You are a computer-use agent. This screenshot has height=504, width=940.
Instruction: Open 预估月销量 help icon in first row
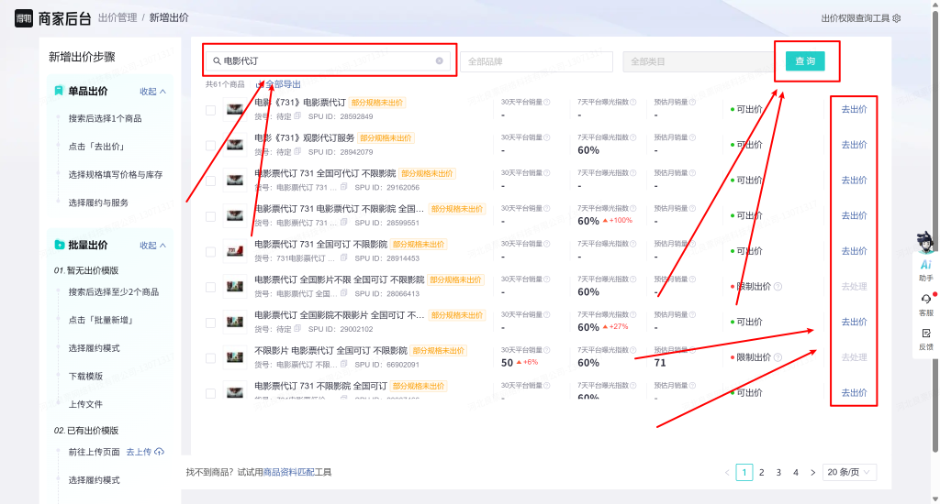point(692,103)
